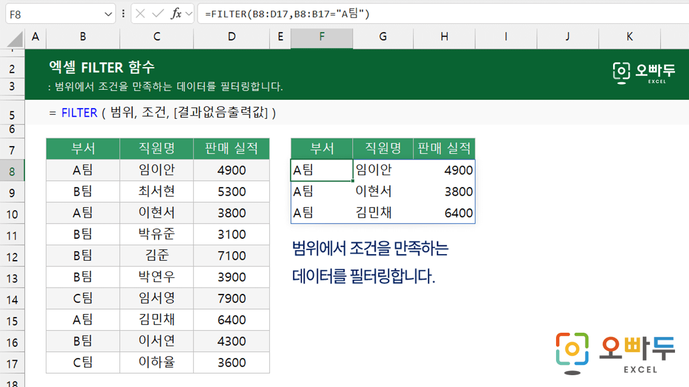
Task: Select row 16 header
Action: [x=12, y=342]
